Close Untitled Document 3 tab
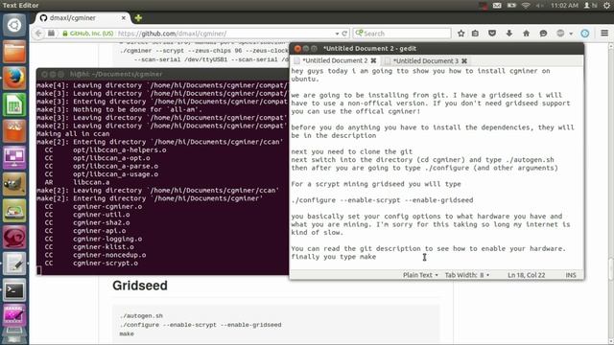This screenshot has width=614, height=345. [464, 60]
